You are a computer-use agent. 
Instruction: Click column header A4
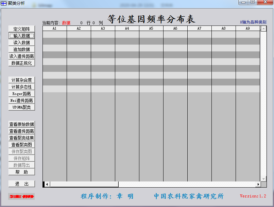[127, 28]
